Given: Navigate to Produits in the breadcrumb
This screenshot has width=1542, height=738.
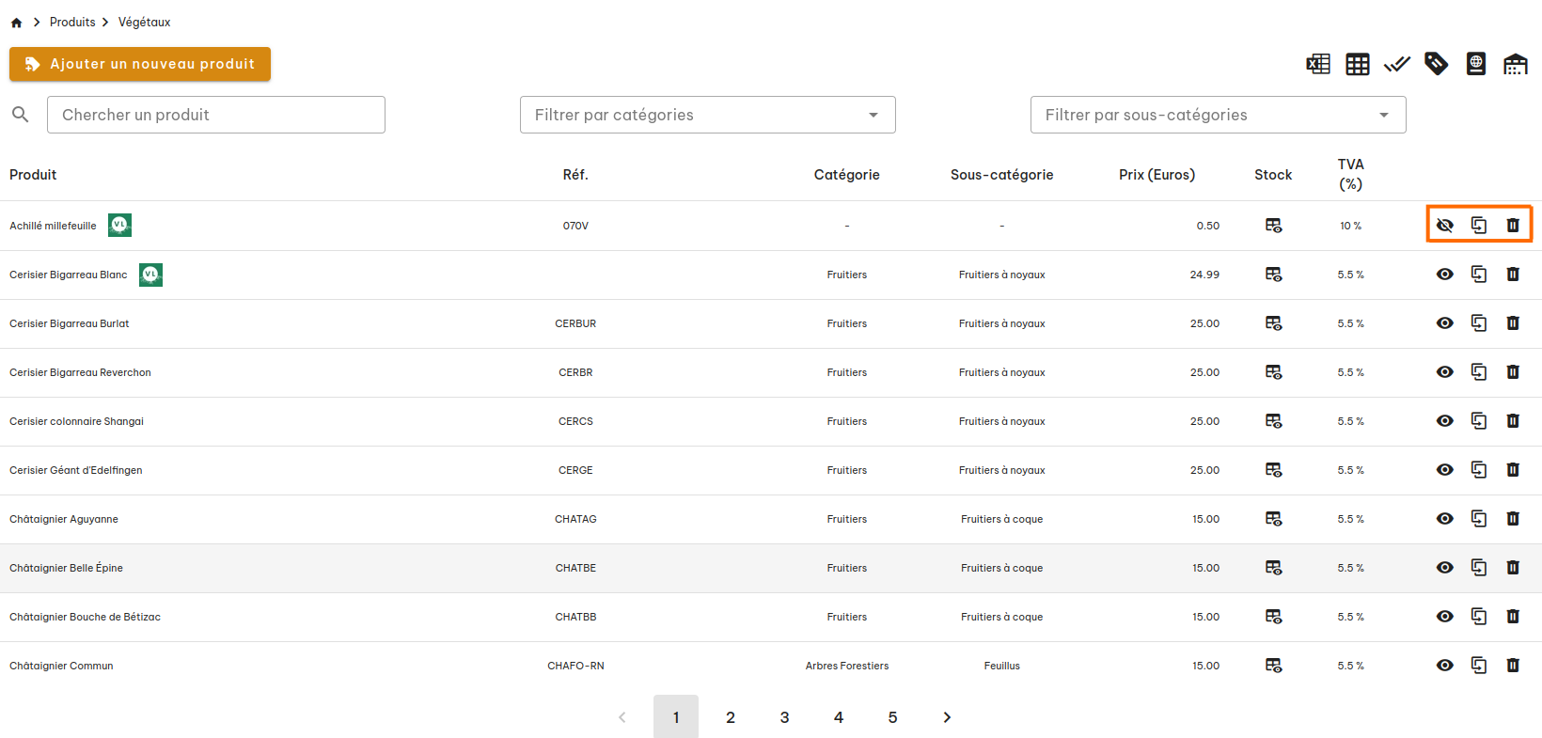Looking at the screenshot, I should coord(72,22).
